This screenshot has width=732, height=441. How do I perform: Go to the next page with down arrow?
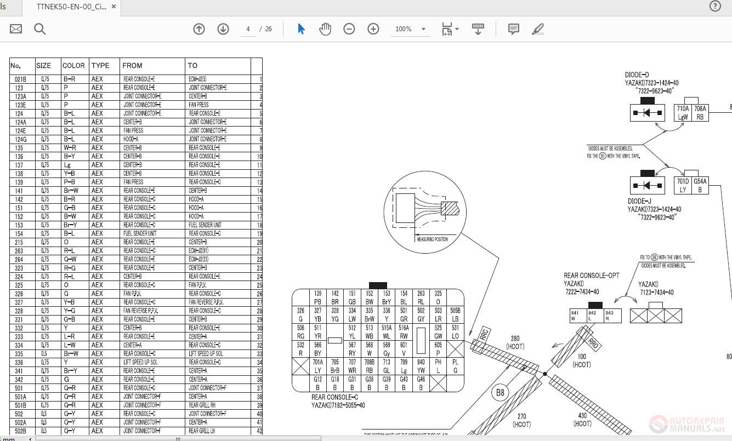[223, 28]
